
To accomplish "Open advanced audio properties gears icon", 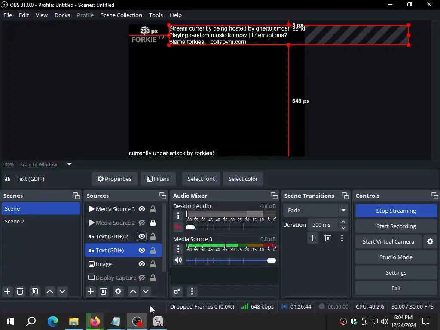I will click(x=177, y=291).
